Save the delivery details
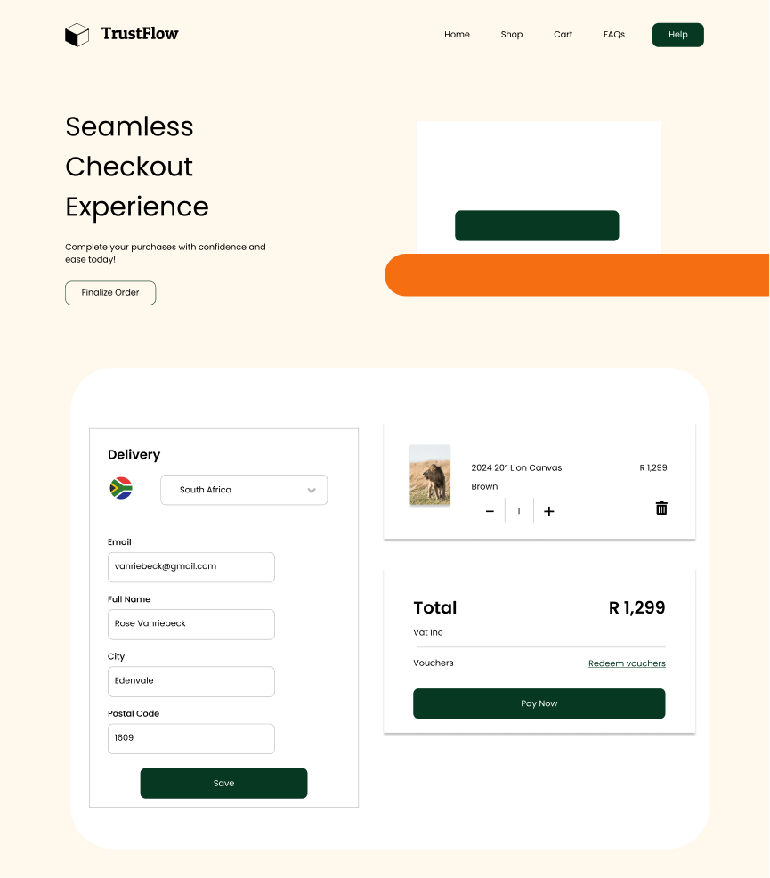The height and width of the screenshot is (878, 770). click(x=223, y=783)
